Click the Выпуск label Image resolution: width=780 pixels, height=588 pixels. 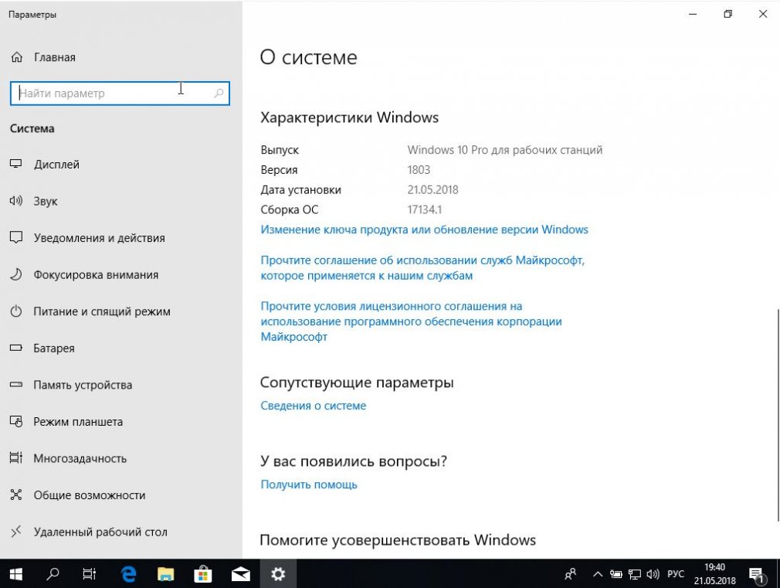coord(280,150)
